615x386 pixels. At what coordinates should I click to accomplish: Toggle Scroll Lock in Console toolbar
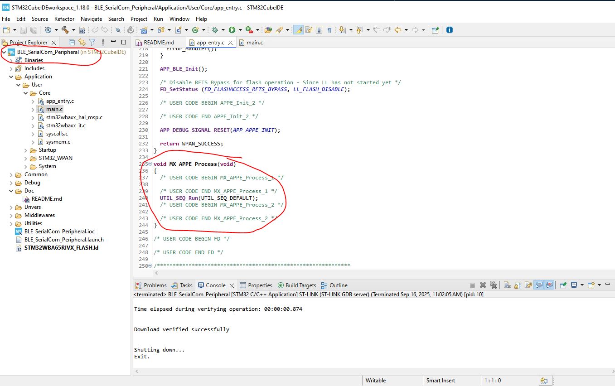coord(518,285)
